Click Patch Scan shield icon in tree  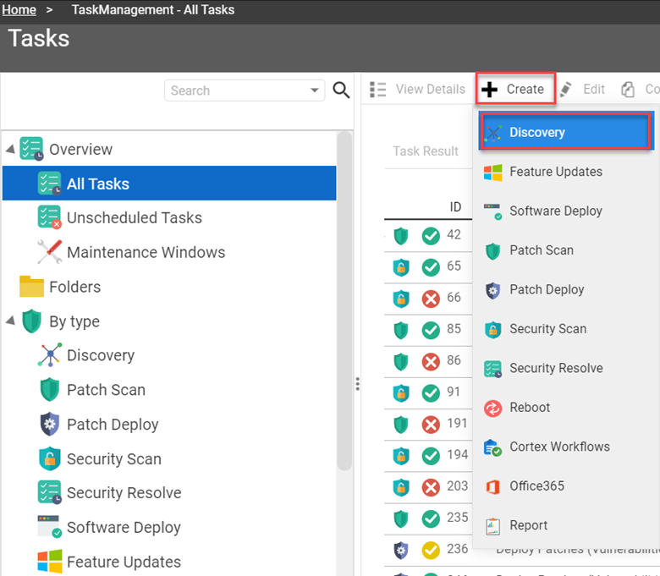(50, 390)
